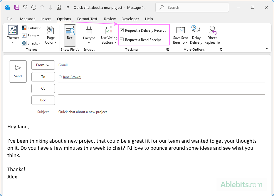The height and width of the screenshot is (196, 274).
Task: Select the radio button next to Jane Brown
Action: click(x=60, y=77)
